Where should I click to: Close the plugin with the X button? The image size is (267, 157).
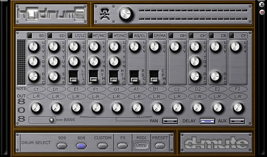point(262,4)
